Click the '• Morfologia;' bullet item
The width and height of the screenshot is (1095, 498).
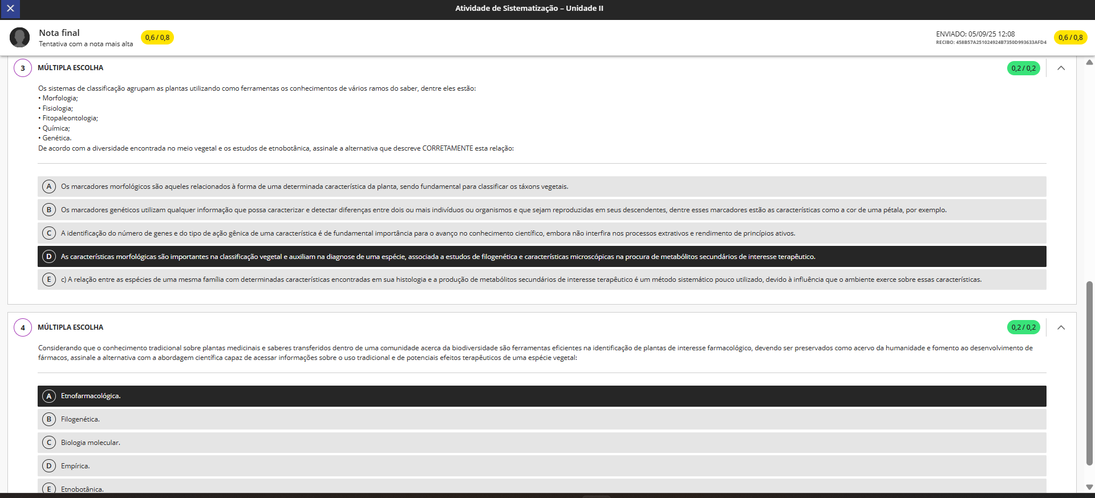[58, 98]
